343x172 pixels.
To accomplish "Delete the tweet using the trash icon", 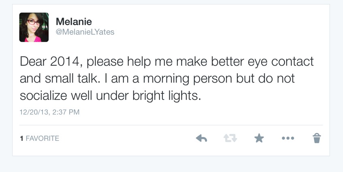I will coord(317,139).
